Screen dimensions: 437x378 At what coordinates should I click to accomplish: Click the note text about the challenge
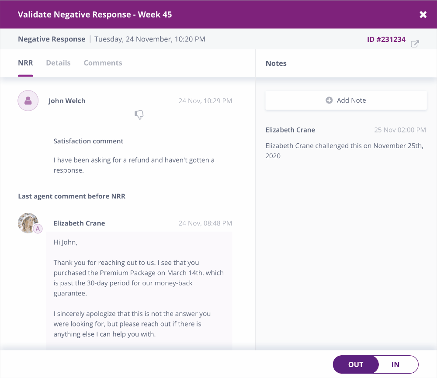[344, 151]
